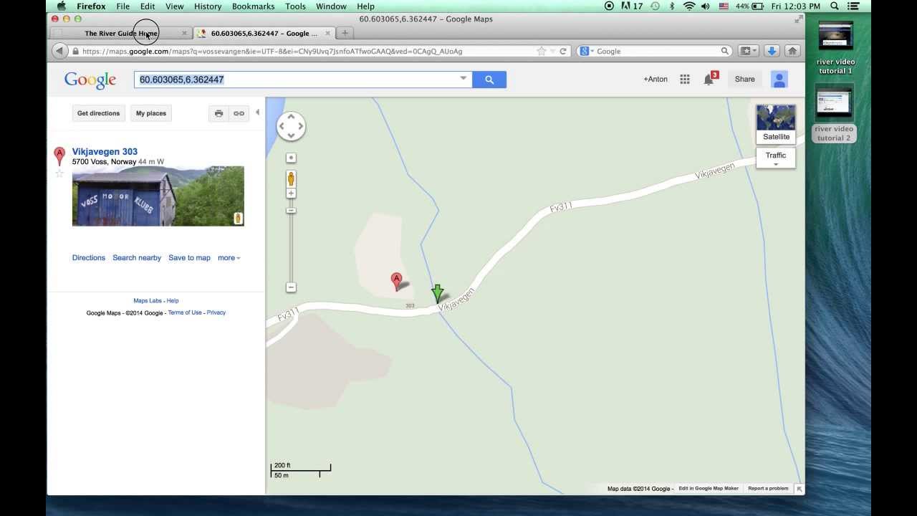
Task: Open the Tools menu
Action: [295, 6]
